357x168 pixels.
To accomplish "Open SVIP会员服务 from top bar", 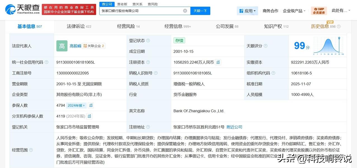I will tap(318, 11).
